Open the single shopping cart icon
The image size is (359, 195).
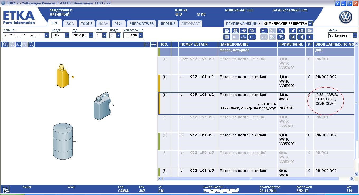[x=281, y=37]
